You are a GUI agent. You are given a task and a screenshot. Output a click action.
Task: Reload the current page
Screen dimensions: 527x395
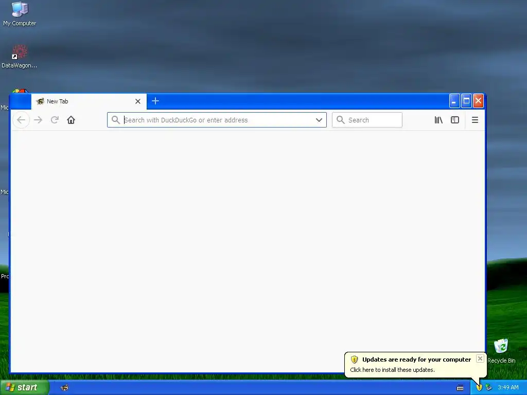click(55, 120)
